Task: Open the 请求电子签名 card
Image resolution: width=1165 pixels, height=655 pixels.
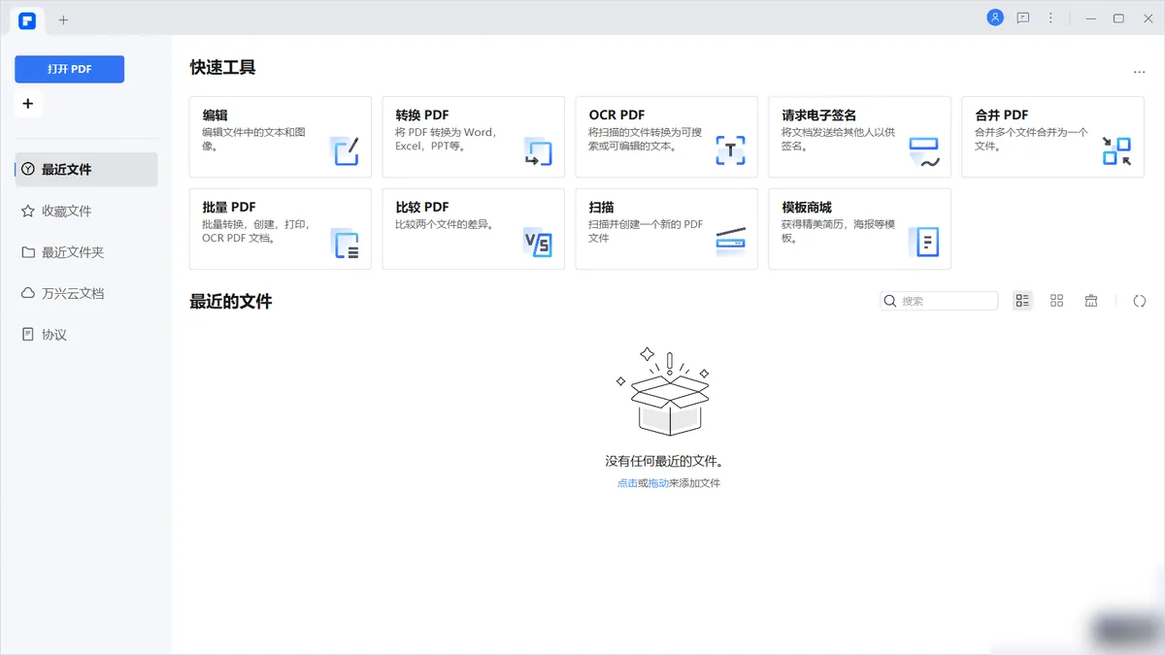Action: pyautogui.click(x=859, y=137)
